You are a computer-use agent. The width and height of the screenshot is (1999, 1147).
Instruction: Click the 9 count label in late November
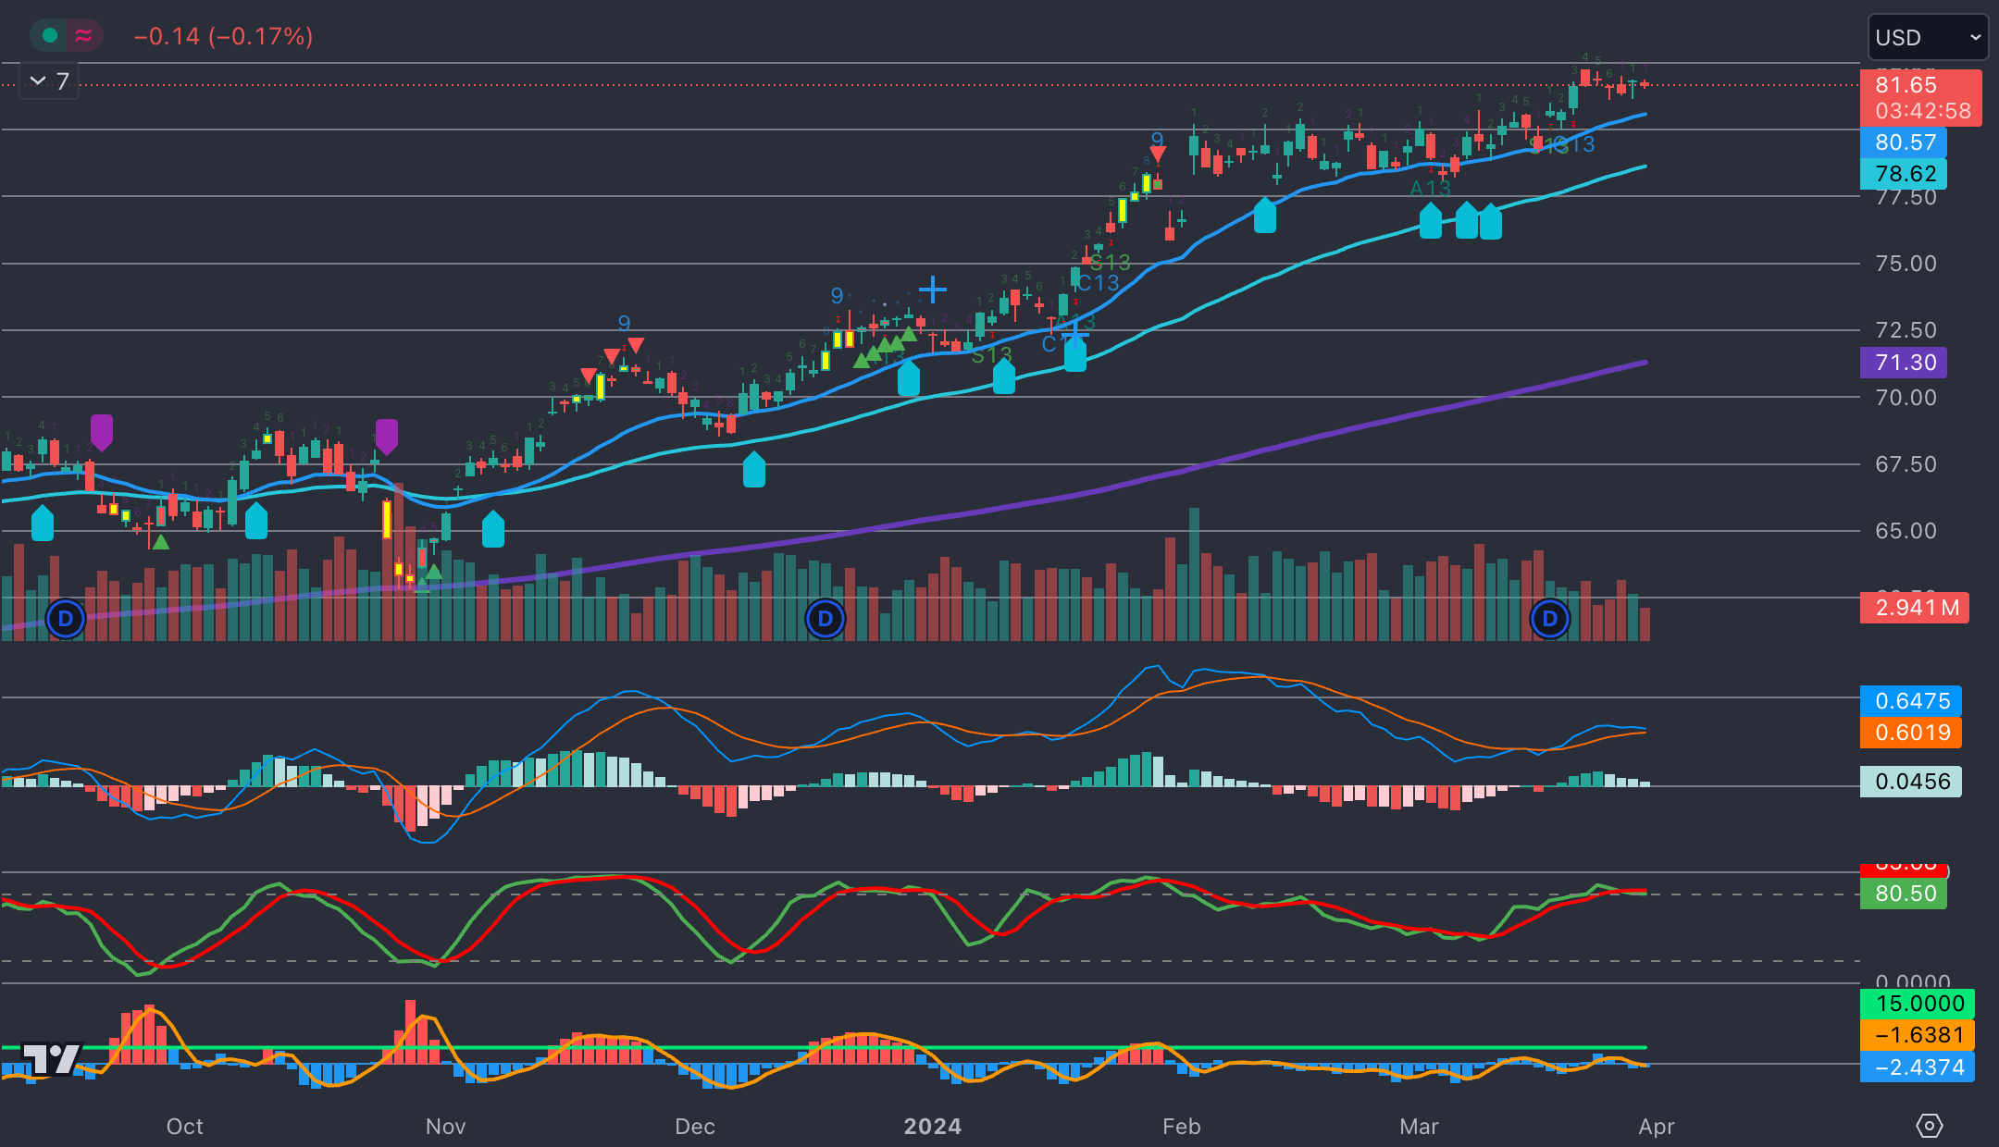click(625, 323)
